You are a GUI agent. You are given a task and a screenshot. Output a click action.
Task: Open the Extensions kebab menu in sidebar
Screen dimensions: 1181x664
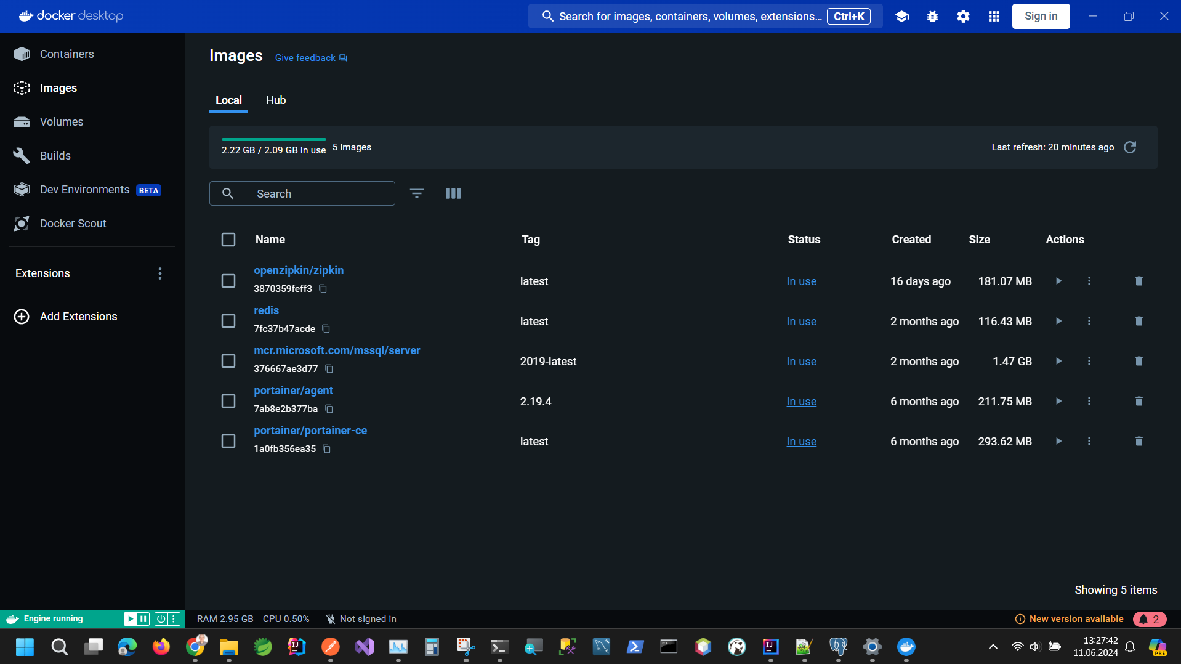click(160, 273)
